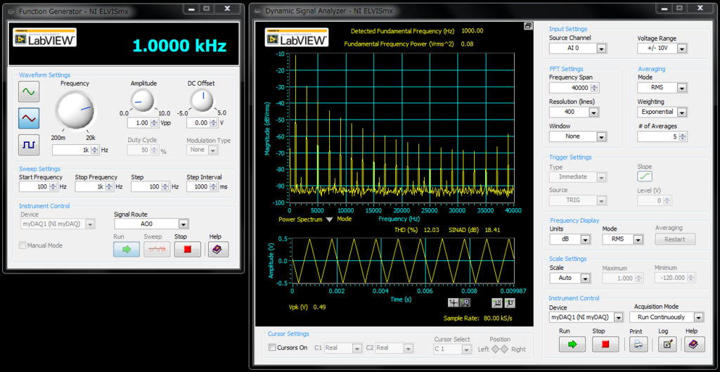Click the X-axis autoscale icon
Screen dimensions: 720x372
(x=497, y=302)
